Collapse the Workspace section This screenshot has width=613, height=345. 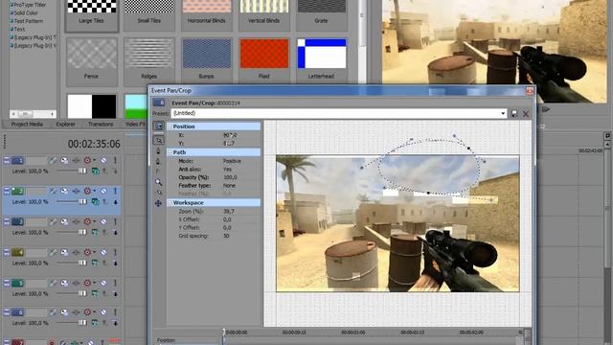click(170, 202)
